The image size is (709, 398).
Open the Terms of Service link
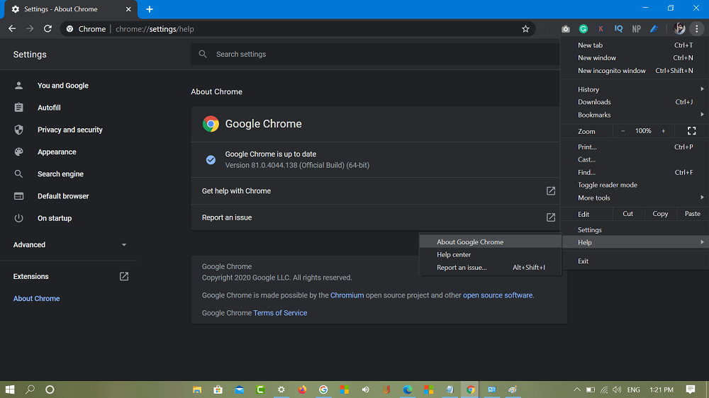pos(280,312)
